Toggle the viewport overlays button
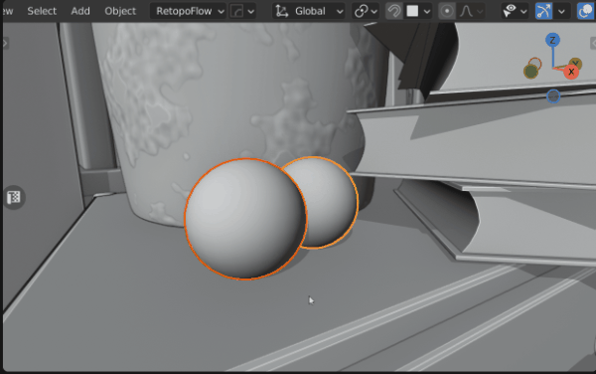The height and width of the screenshot is (374, 596). (x=586, y=11)
